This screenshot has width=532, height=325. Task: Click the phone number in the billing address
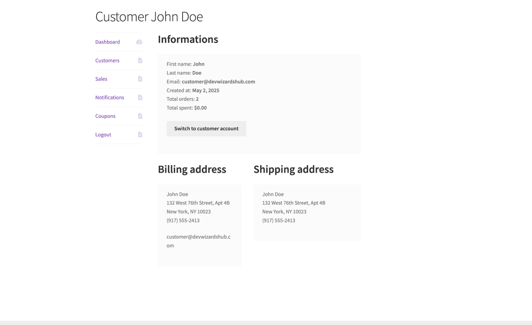point(183,221)
